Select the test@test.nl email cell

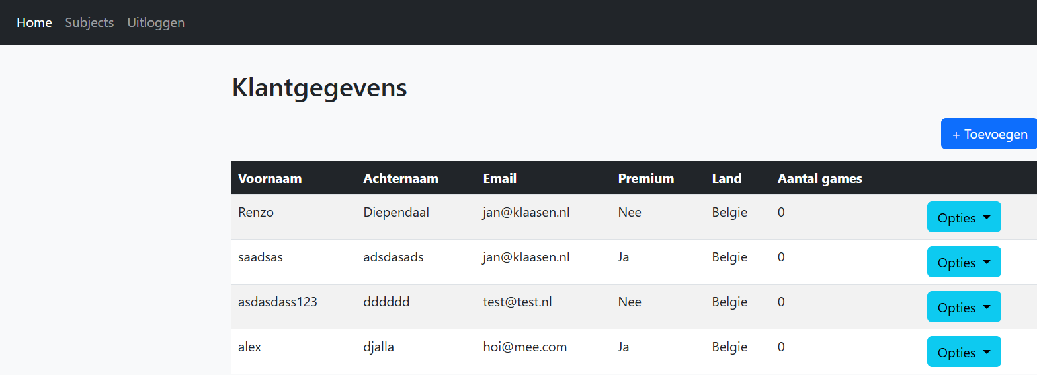(517, 302)
